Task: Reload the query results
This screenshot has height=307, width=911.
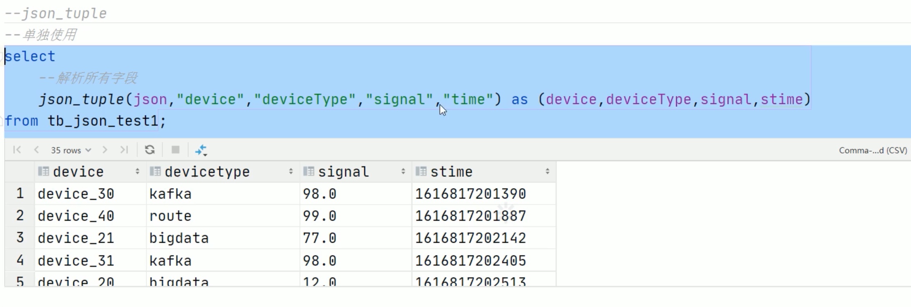Action: tap(150, 150)
